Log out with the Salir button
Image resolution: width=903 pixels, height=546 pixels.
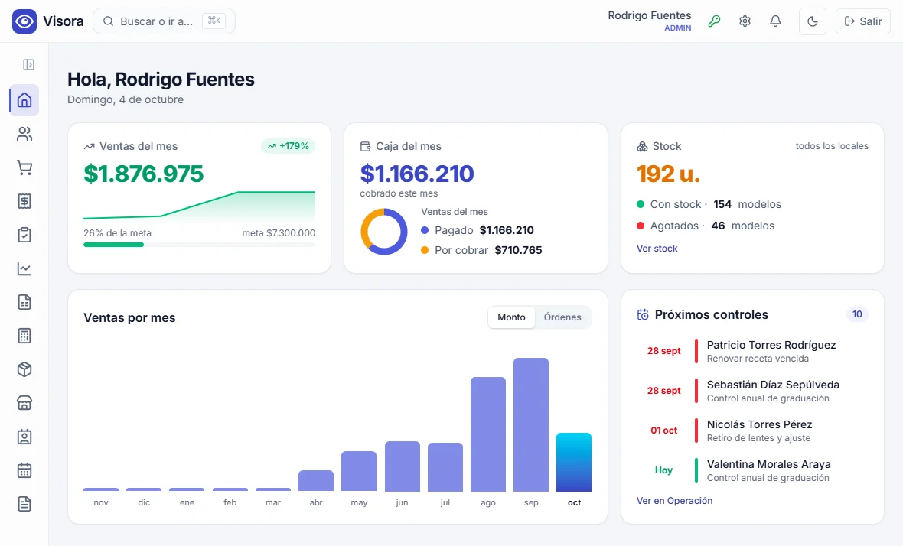coord(862,21)
